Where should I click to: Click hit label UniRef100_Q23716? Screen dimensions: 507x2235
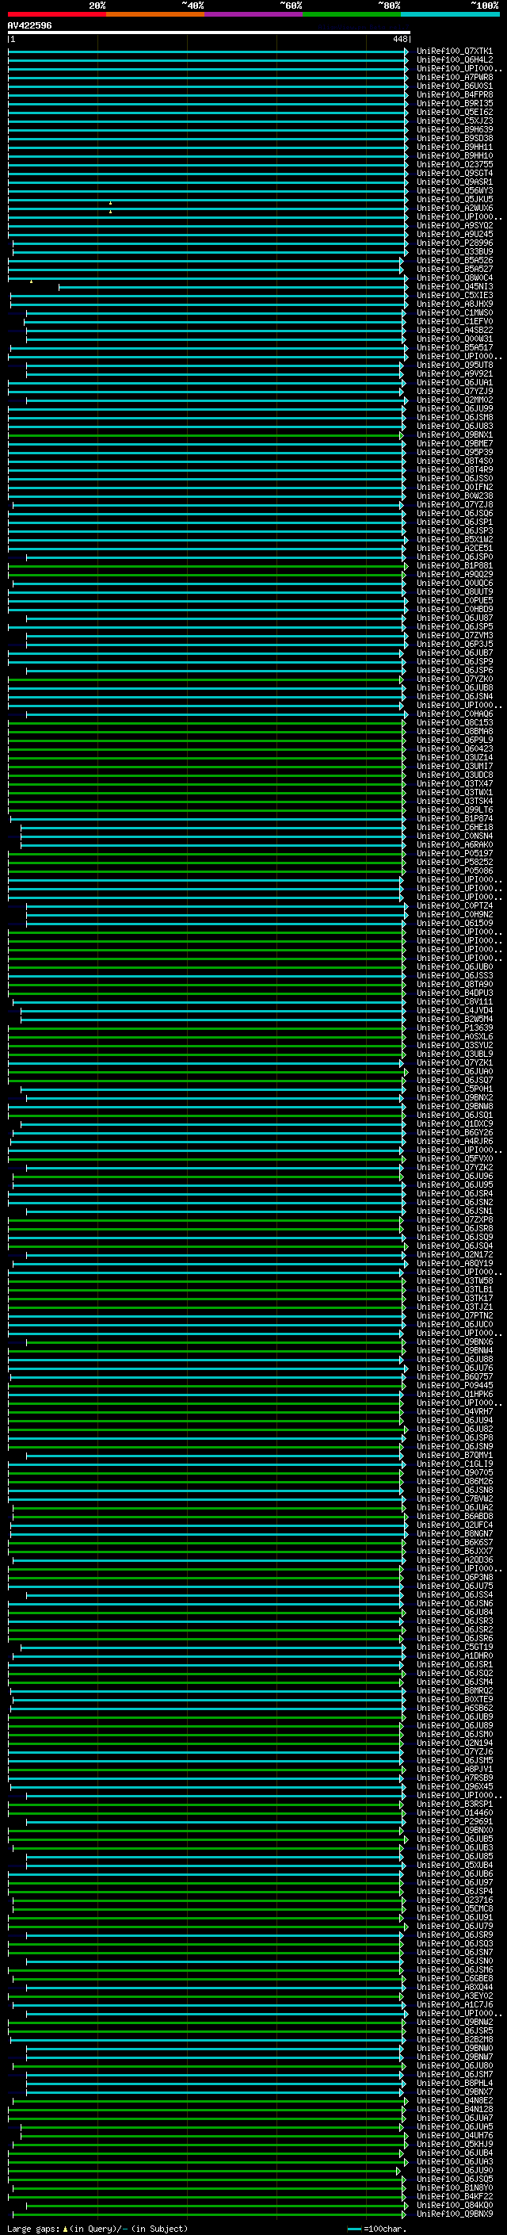coord(454,1899)
